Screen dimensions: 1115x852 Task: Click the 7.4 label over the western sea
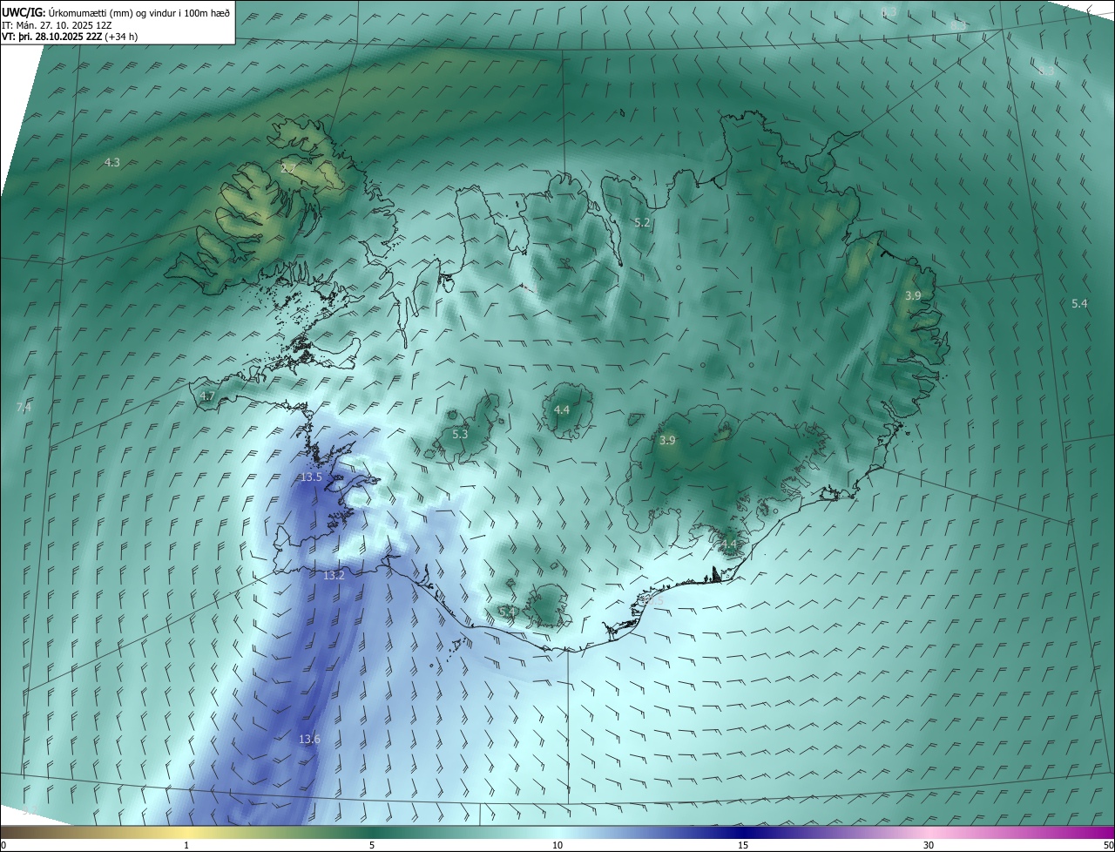tap(24, 408)
